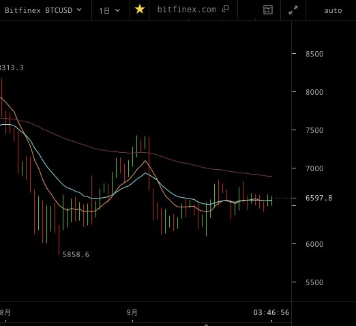Click the 7500 price axis label
Image resolution: width=356 pixels, height=326 pixels.
(x=314, y=130)
